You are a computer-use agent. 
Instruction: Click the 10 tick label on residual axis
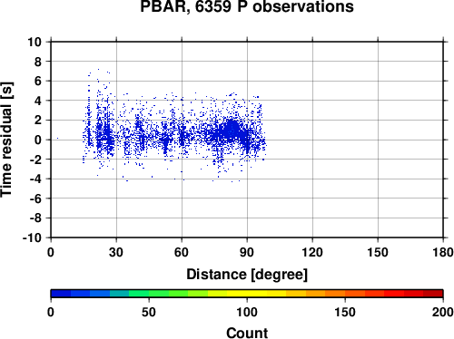click(35, 42)
